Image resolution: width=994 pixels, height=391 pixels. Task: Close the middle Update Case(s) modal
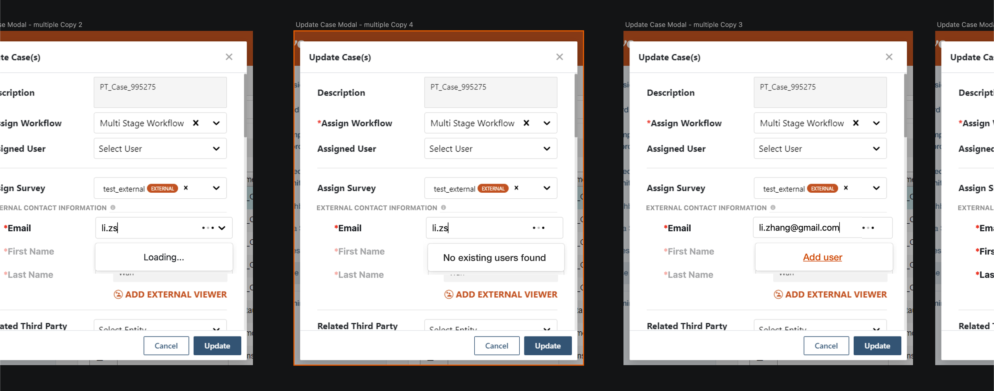tap(560, 57)
